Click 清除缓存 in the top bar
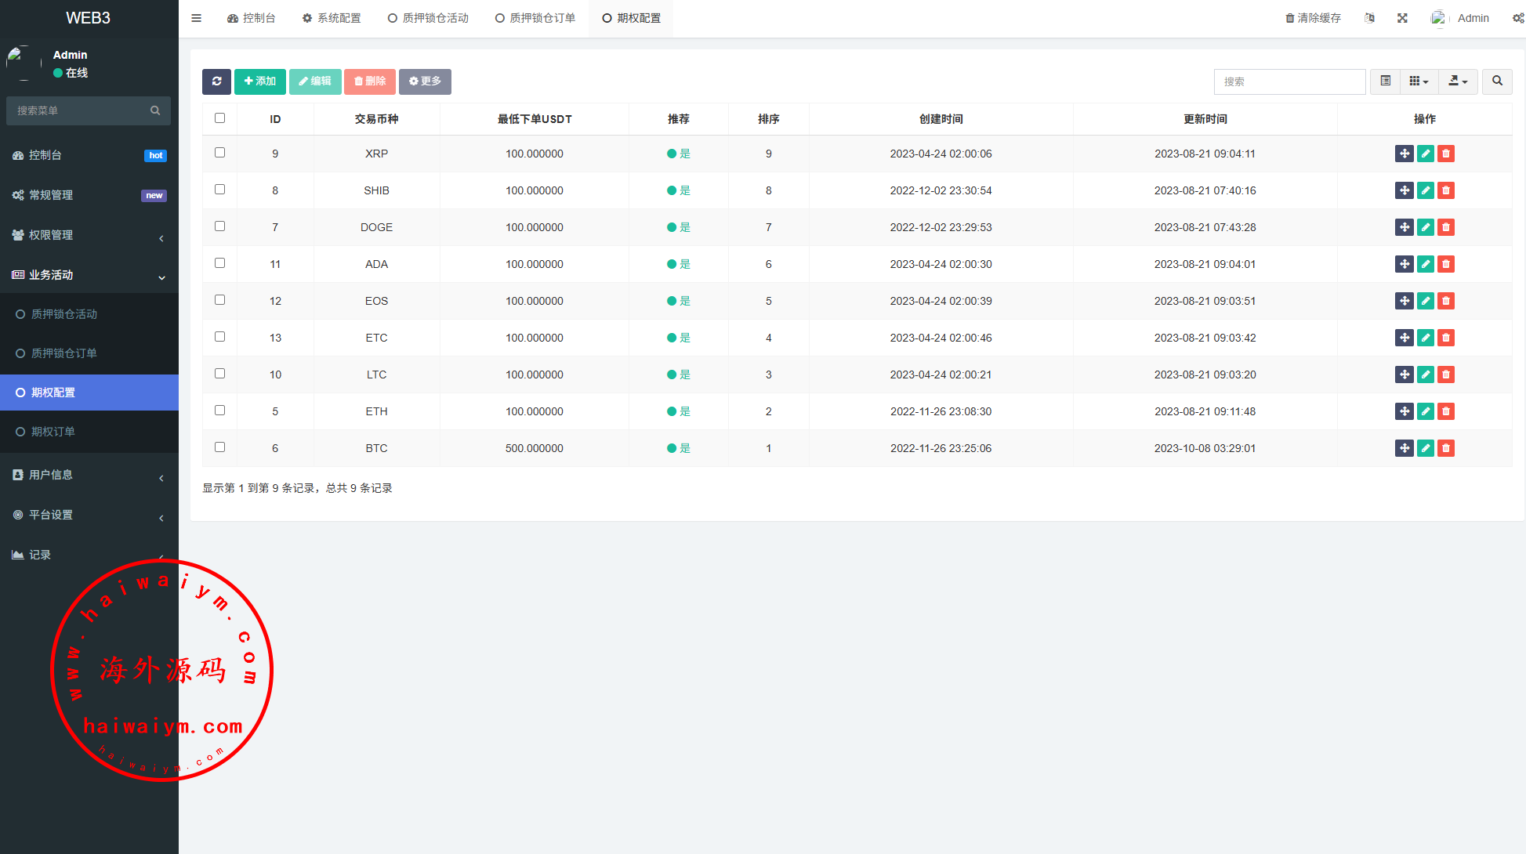 (x=1313, y=18)
